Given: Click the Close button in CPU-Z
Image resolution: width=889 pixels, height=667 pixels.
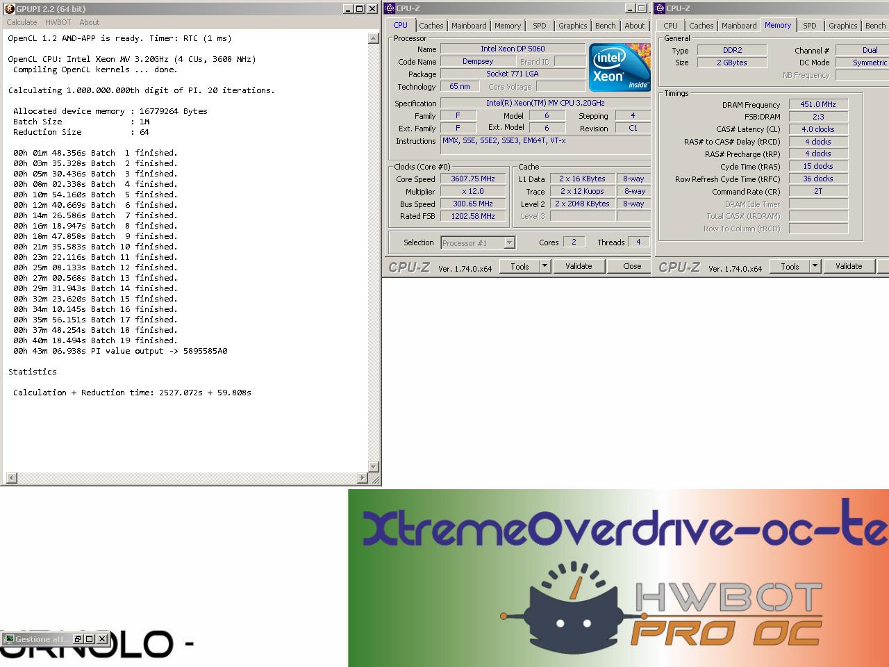Looking at the screenshot, I should coord(632,266).
